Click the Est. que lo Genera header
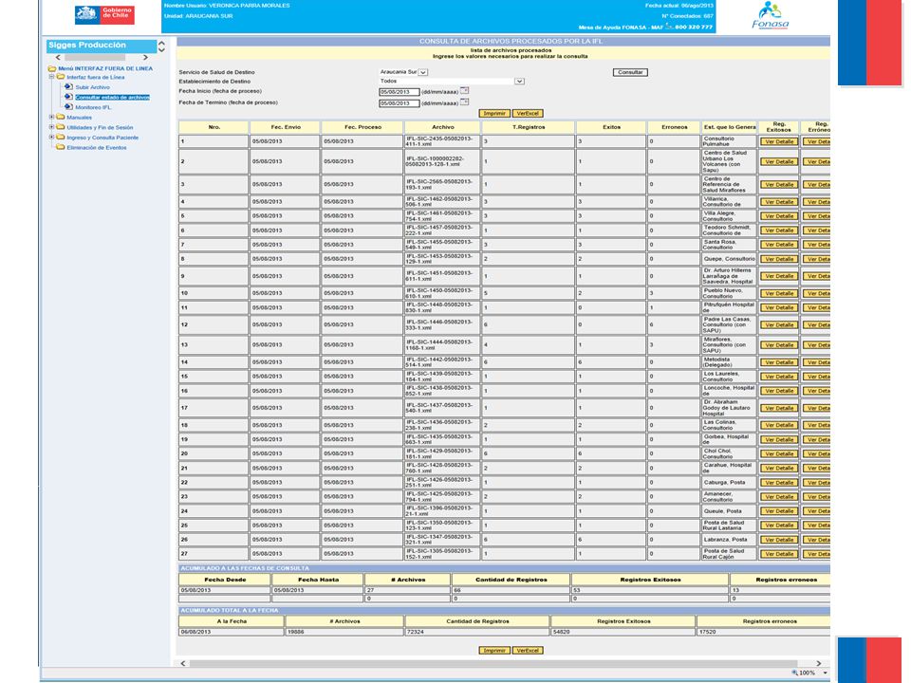911x683 pixels. (x=730, y=127)
